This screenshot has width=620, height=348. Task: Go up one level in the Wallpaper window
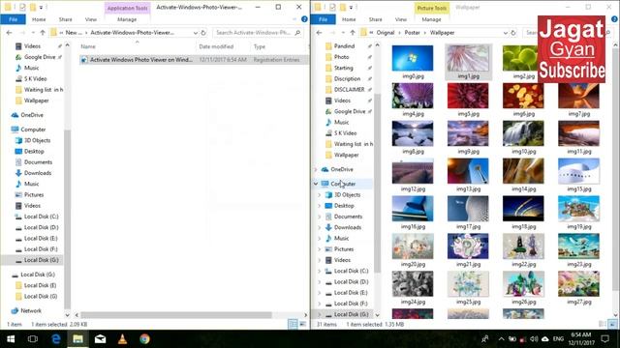(353, 33)
